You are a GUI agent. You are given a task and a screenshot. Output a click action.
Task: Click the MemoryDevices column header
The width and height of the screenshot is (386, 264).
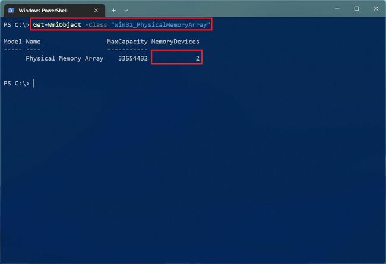pos(175,42)
